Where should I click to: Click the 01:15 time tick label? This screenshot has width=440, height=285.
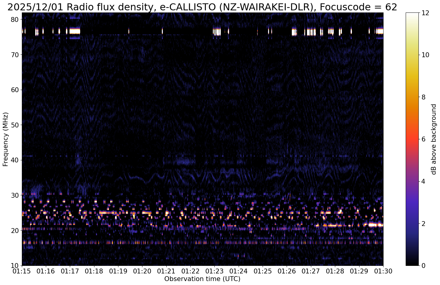pyautogui.click(x=22, y=271)
